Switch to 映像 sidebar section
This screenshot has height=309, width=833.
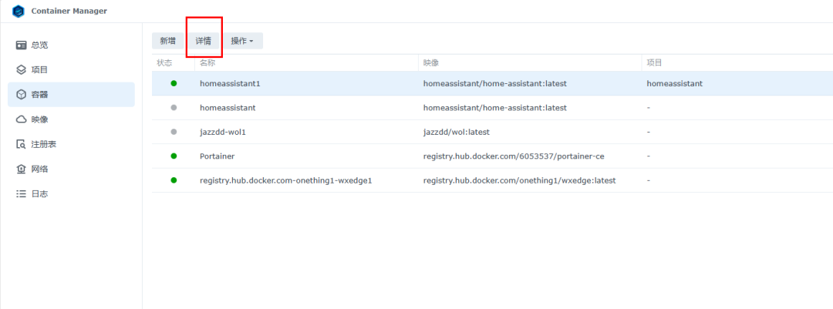coord(71,119)
